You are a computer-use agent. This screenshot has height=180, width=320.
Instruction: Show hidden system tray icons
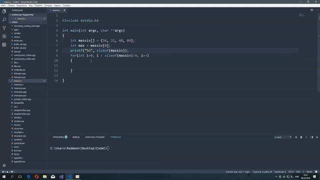point(276,176)
